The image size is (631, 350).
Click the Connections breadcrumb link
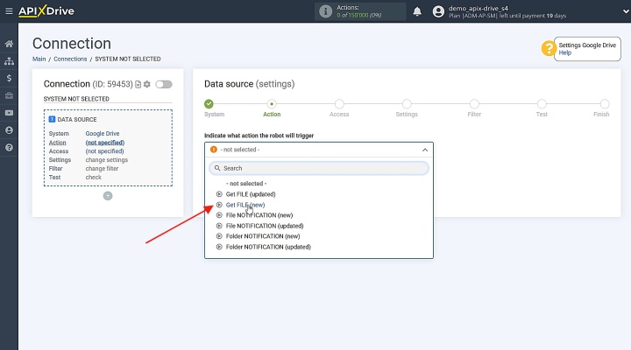coord(70,59)
